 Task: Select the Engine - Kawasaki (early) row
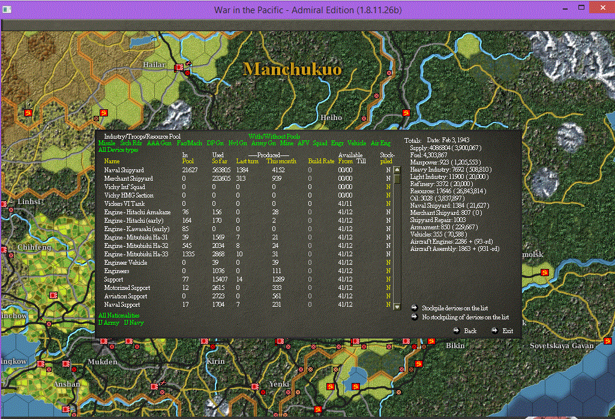pos(247,229)
